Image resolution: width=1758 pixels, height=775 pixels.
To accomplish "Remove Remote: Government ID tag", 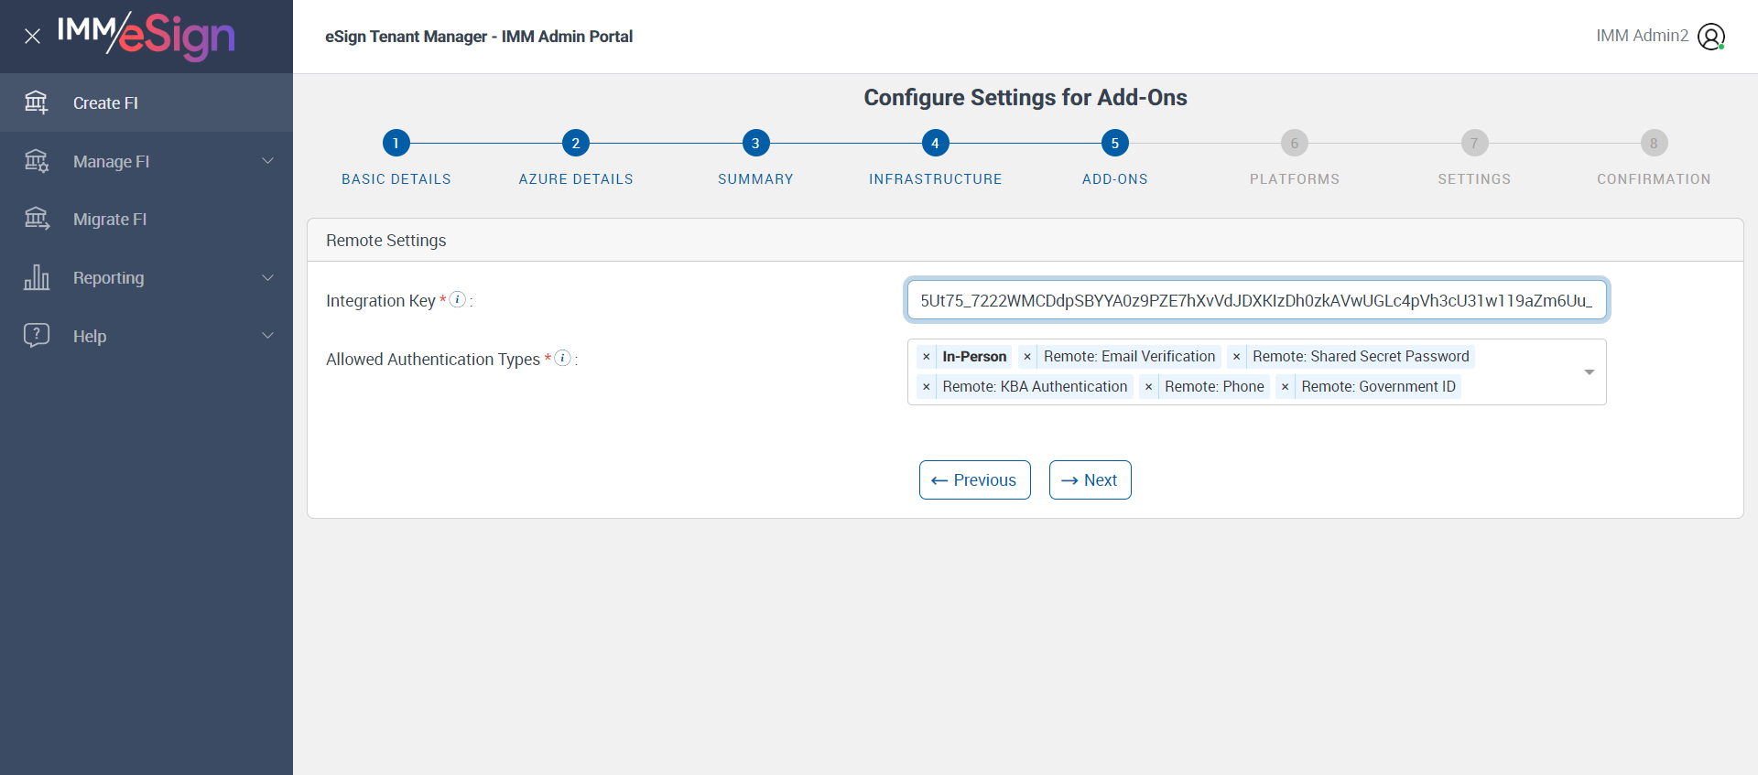I will 1286,387.
